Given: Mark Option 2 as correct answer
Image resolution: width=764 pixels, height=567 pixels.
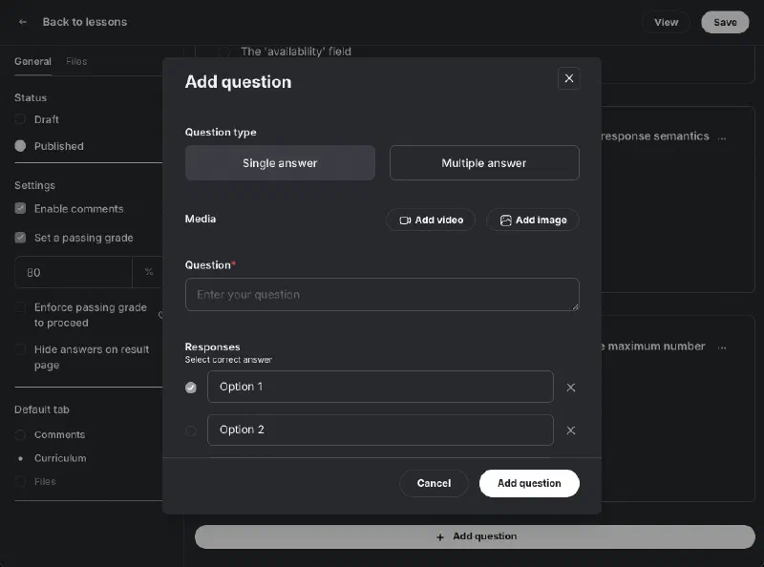Looking at the screenshot, I should pyautogui.click(x=190, y=430).
